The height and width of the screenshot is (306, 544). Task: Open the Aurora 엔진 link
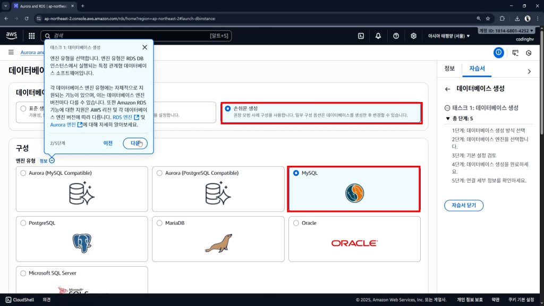66,124
